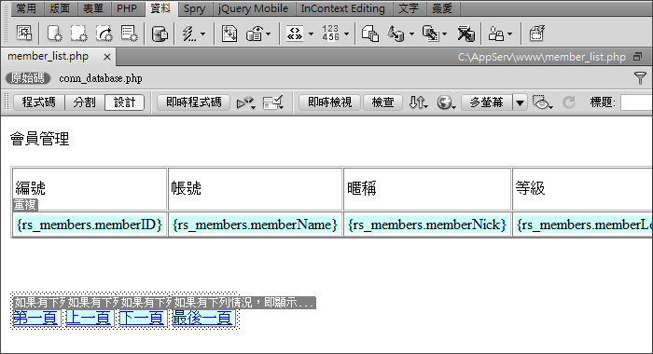Insert a Spry Repeat List
This screenshot has height=354, width=653.
pos(129,34)
